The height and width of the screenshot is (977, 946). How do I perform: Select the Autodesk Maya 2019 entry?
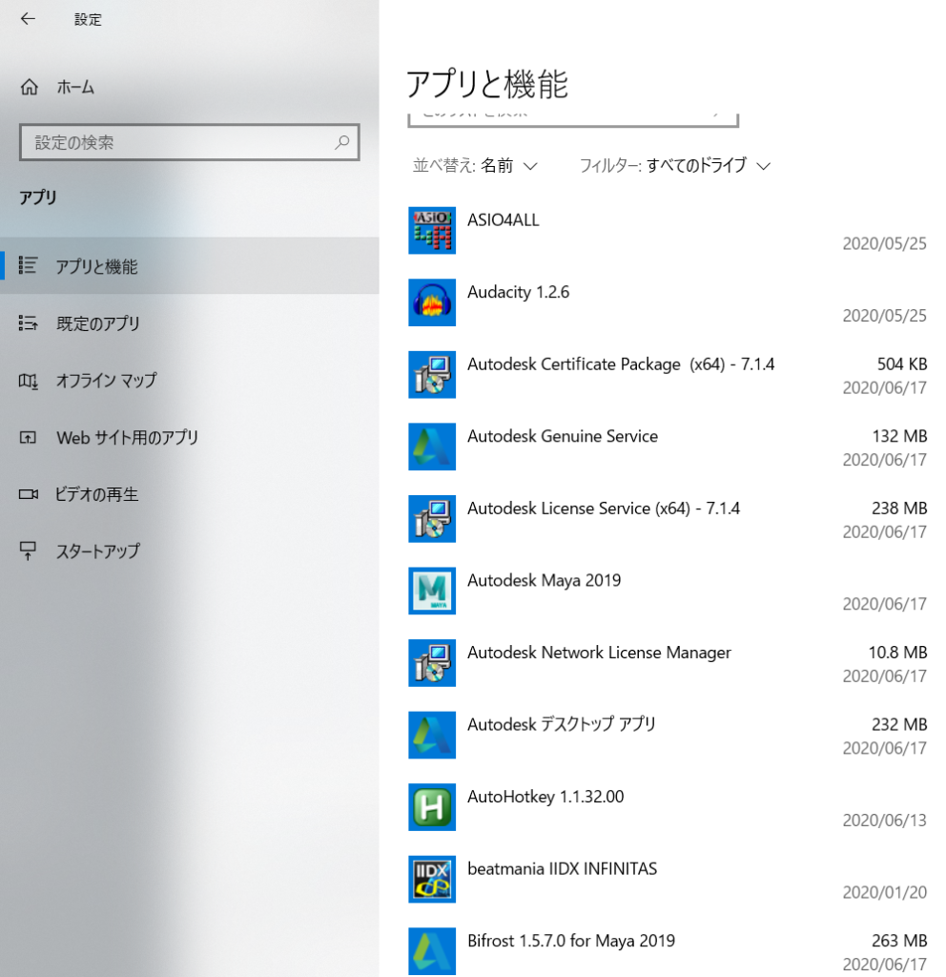tap(668, 591)
